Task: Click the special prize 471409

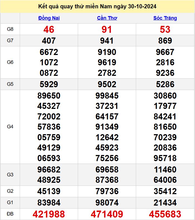Action: tap(107, 214)
